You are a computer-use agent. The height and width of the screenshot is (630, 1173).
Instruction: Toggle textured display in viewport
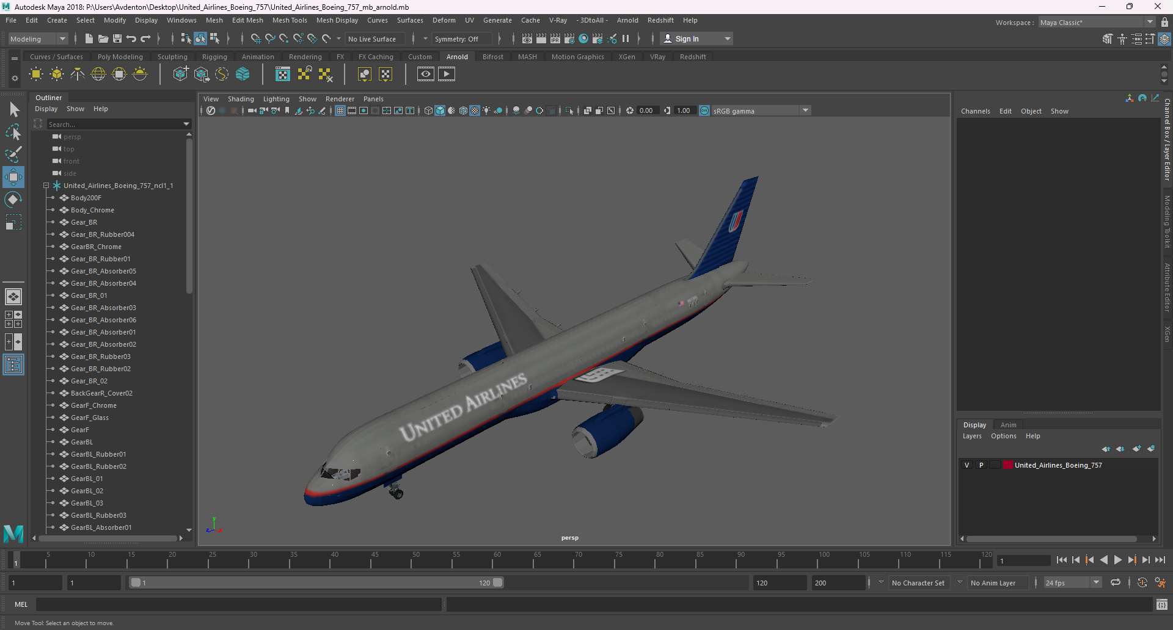475,110
